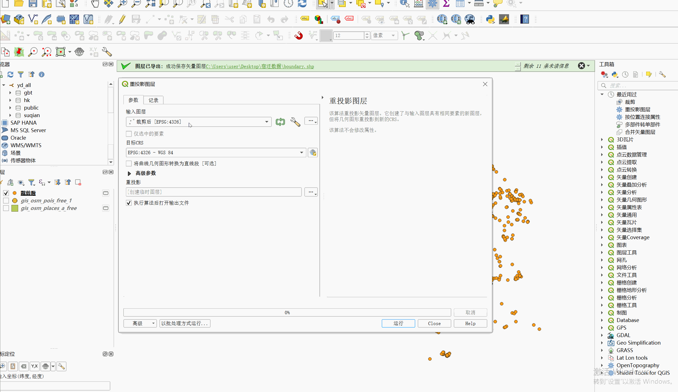
Task: Click the QGIS Help book icon
Action: 525,19
